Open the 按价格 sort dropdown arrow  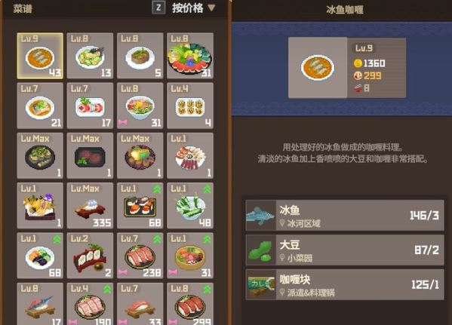[211, 8]
